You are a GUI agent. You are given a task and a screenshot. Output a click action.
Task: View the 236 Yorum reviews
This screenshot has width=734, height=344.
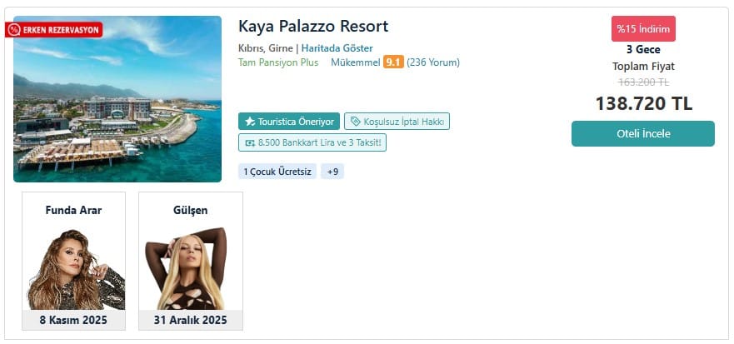[x=433, y=62]
